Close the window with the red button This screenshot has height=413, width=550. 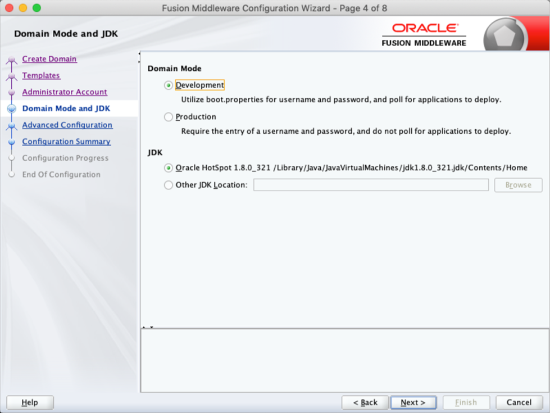[x=10, y=8]
